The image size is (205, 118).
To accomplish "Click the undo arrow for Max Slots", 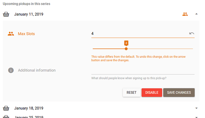I will click(x=192, y=33).
